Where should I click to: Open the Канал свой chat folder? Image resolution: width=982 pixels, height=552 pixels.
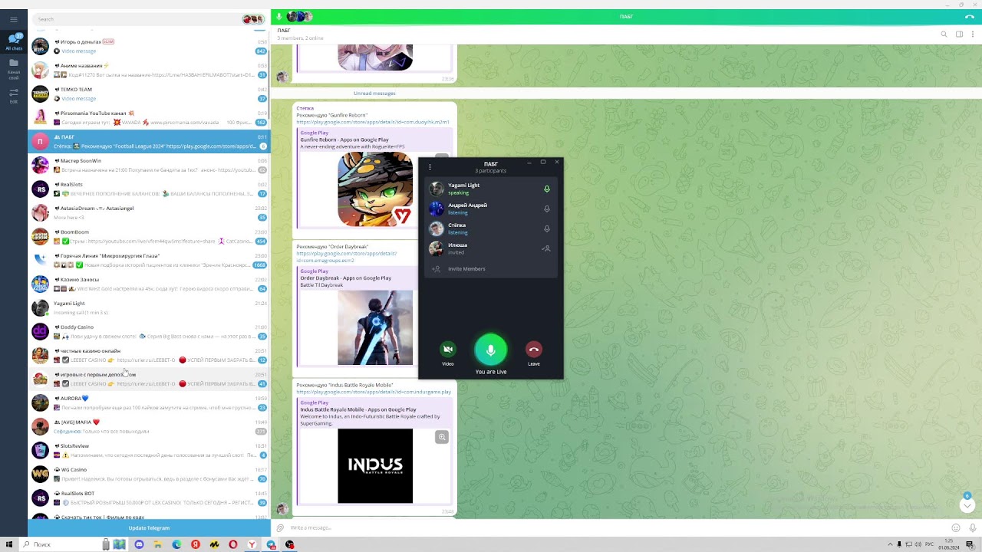[14, 68]
